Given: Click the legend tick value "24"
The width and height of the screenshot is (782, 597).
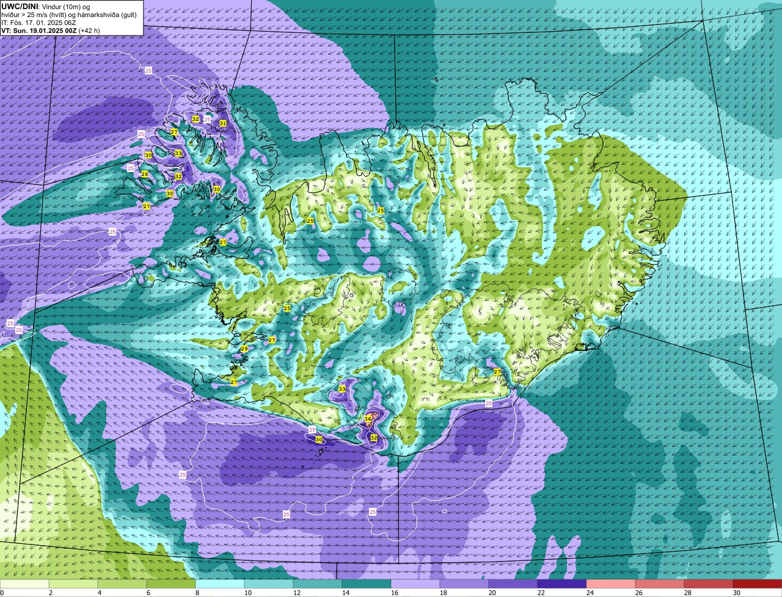Looking at the screenshot, I should pos(590,593).
